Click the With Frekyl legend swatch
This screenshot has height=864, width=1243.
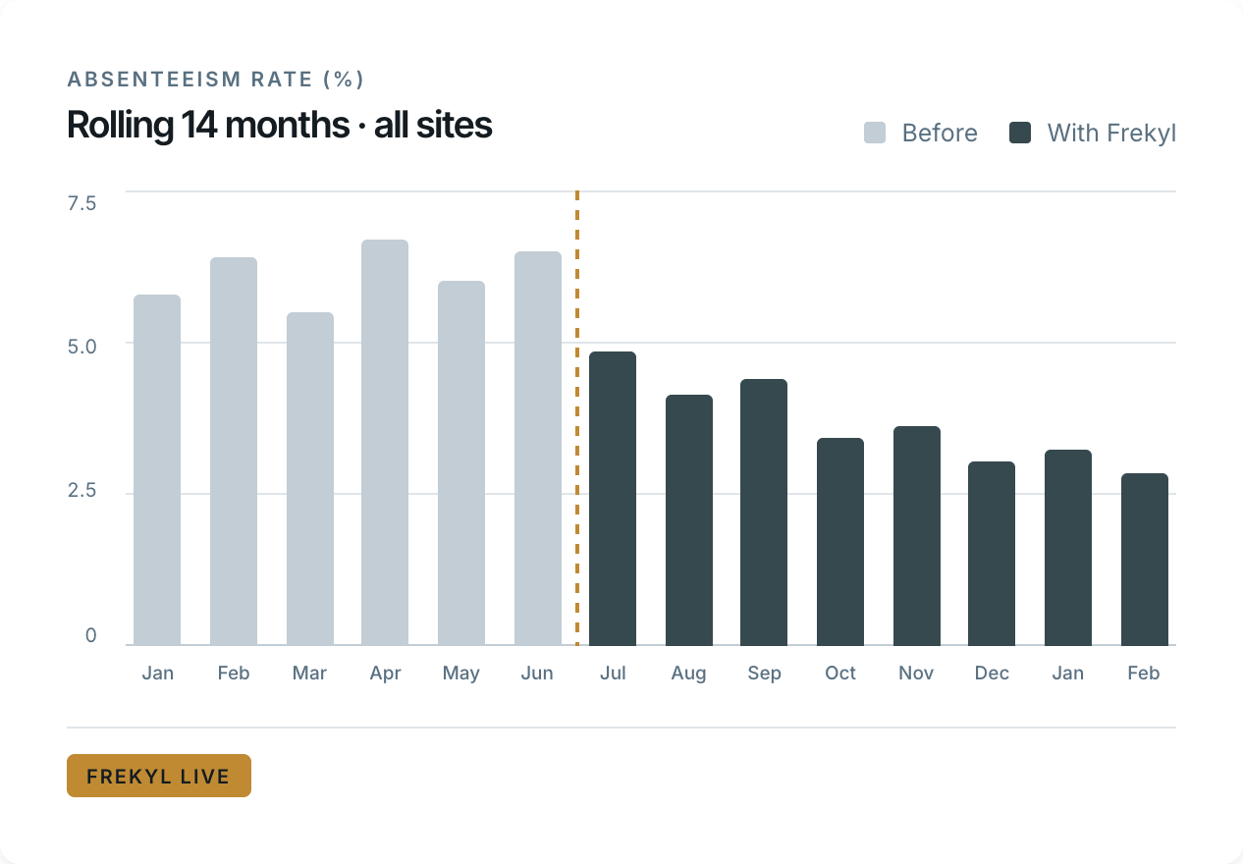tap(1020, 133)
